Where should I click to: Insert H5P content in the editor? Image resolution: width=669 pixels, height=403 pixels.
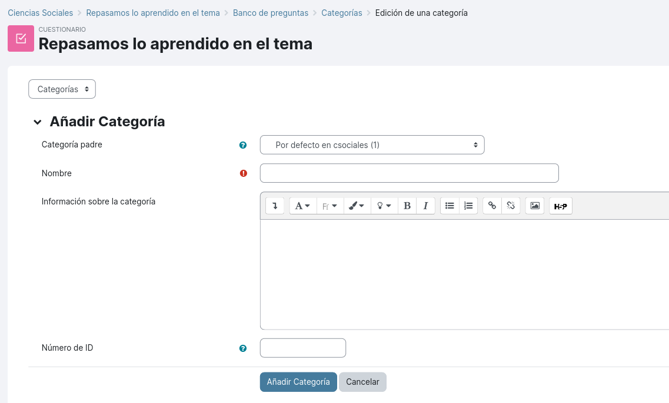561,206
